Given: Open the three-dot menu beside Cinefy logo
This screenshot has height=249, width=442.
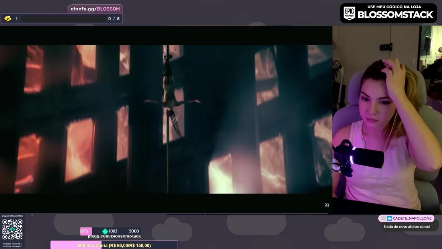Looking at the screenshot, I should (16, 19).
